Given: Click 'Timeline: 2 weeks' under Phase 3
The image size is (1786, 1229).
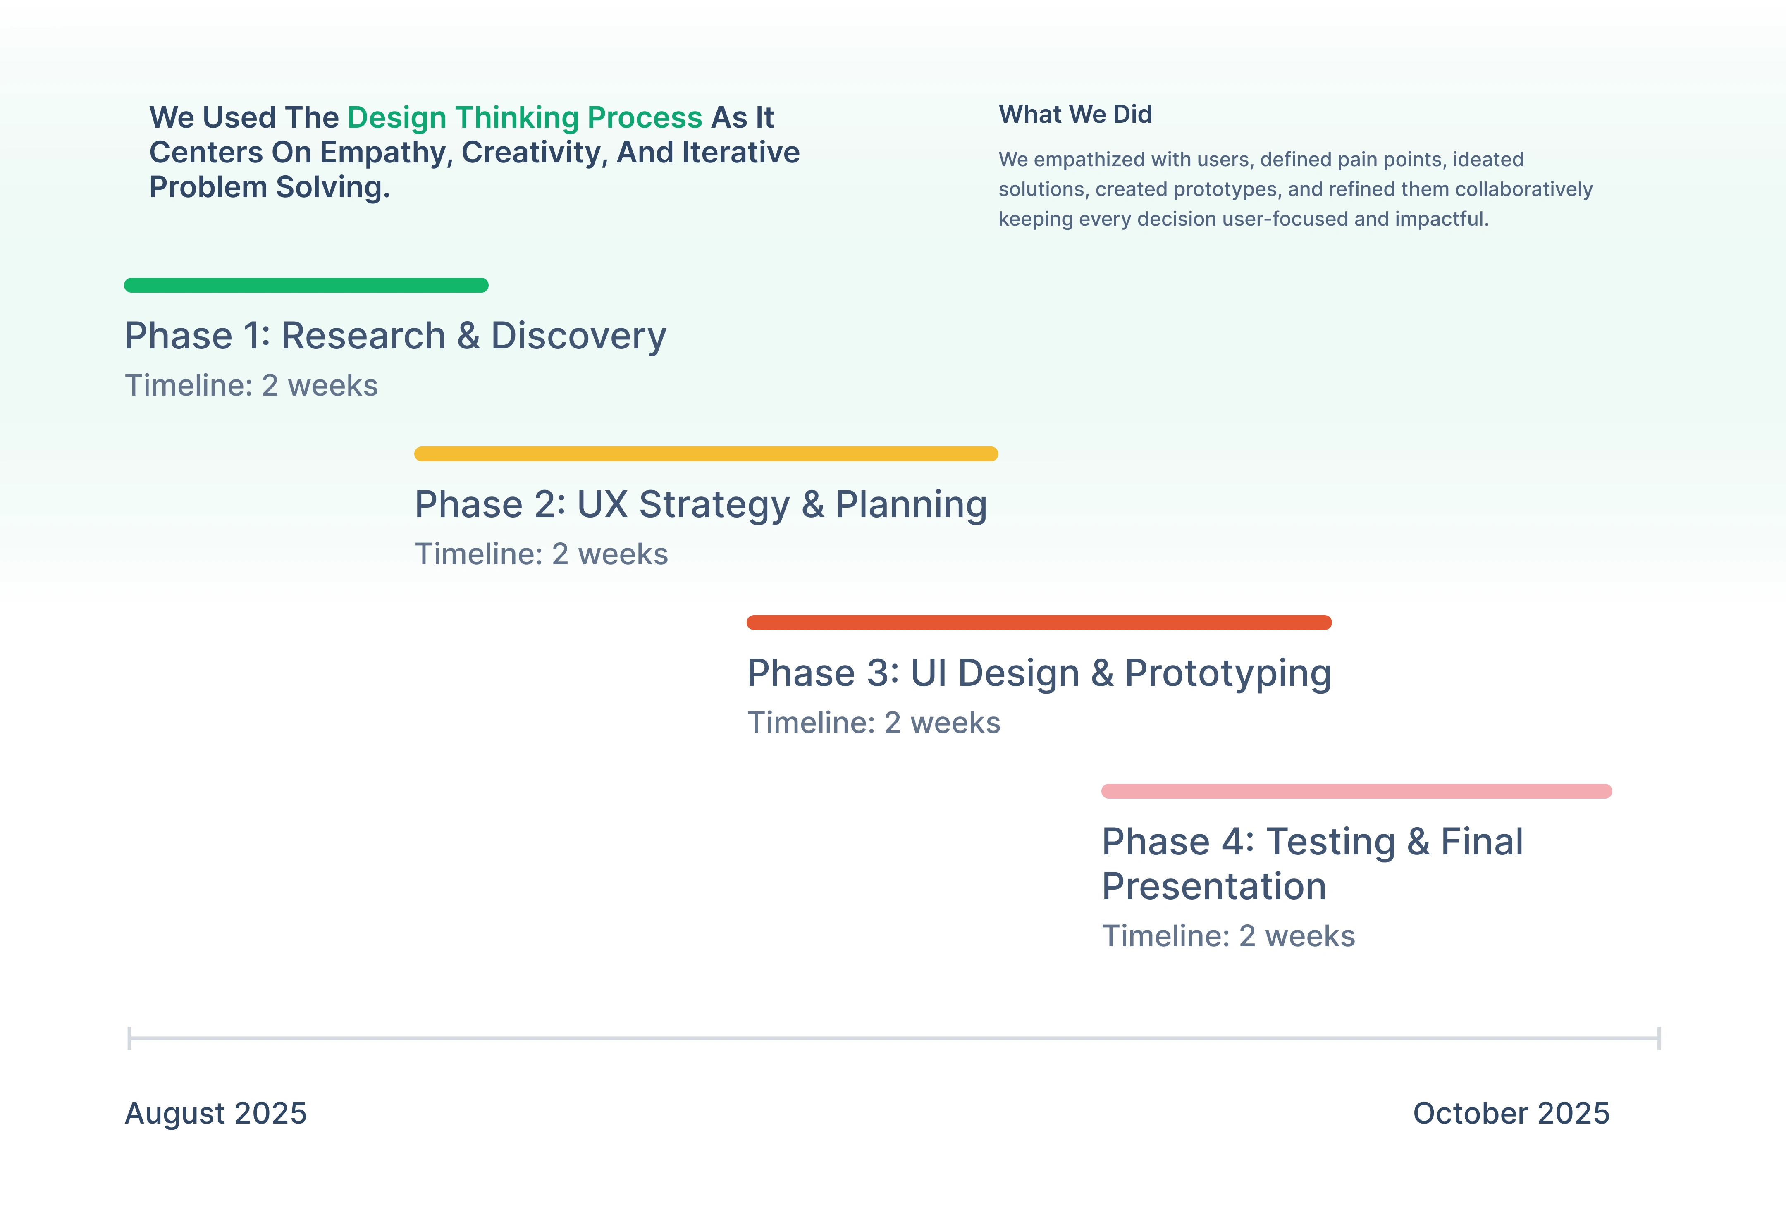Looking at the screenshot, I should point(873,723).
